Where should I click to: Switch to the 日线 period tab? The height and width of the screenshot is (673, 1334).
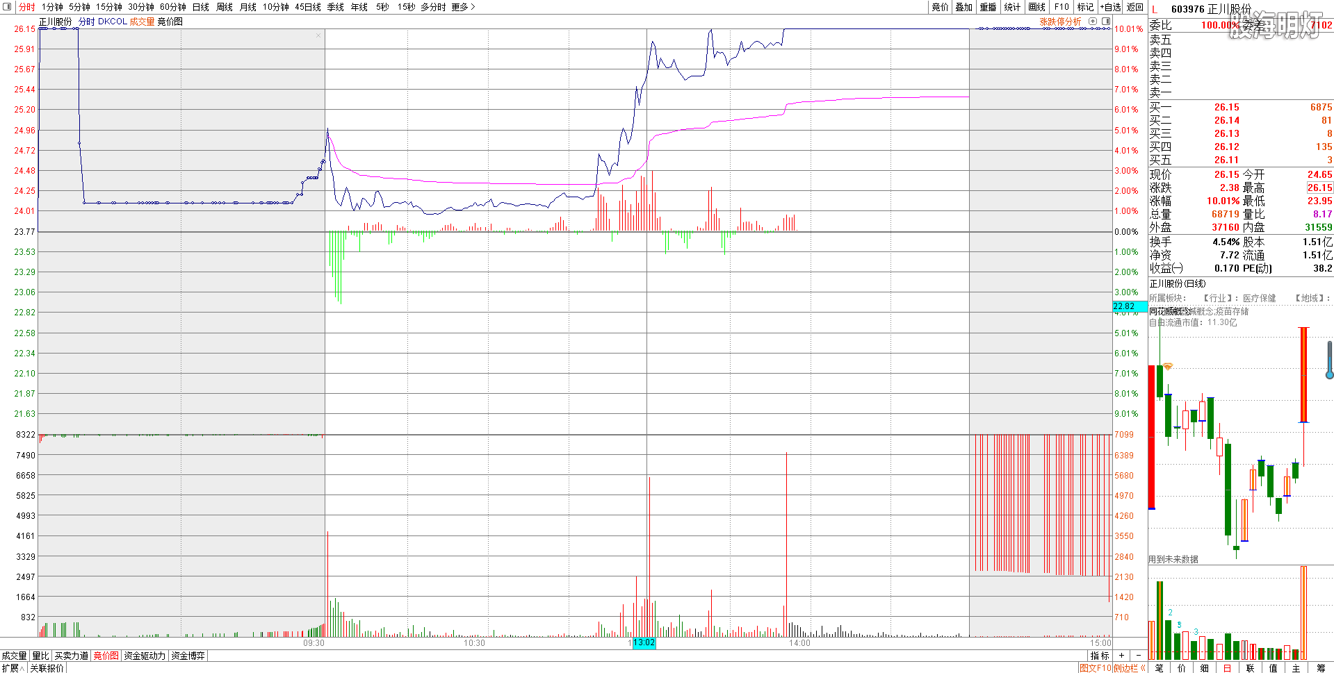(200, 7)
